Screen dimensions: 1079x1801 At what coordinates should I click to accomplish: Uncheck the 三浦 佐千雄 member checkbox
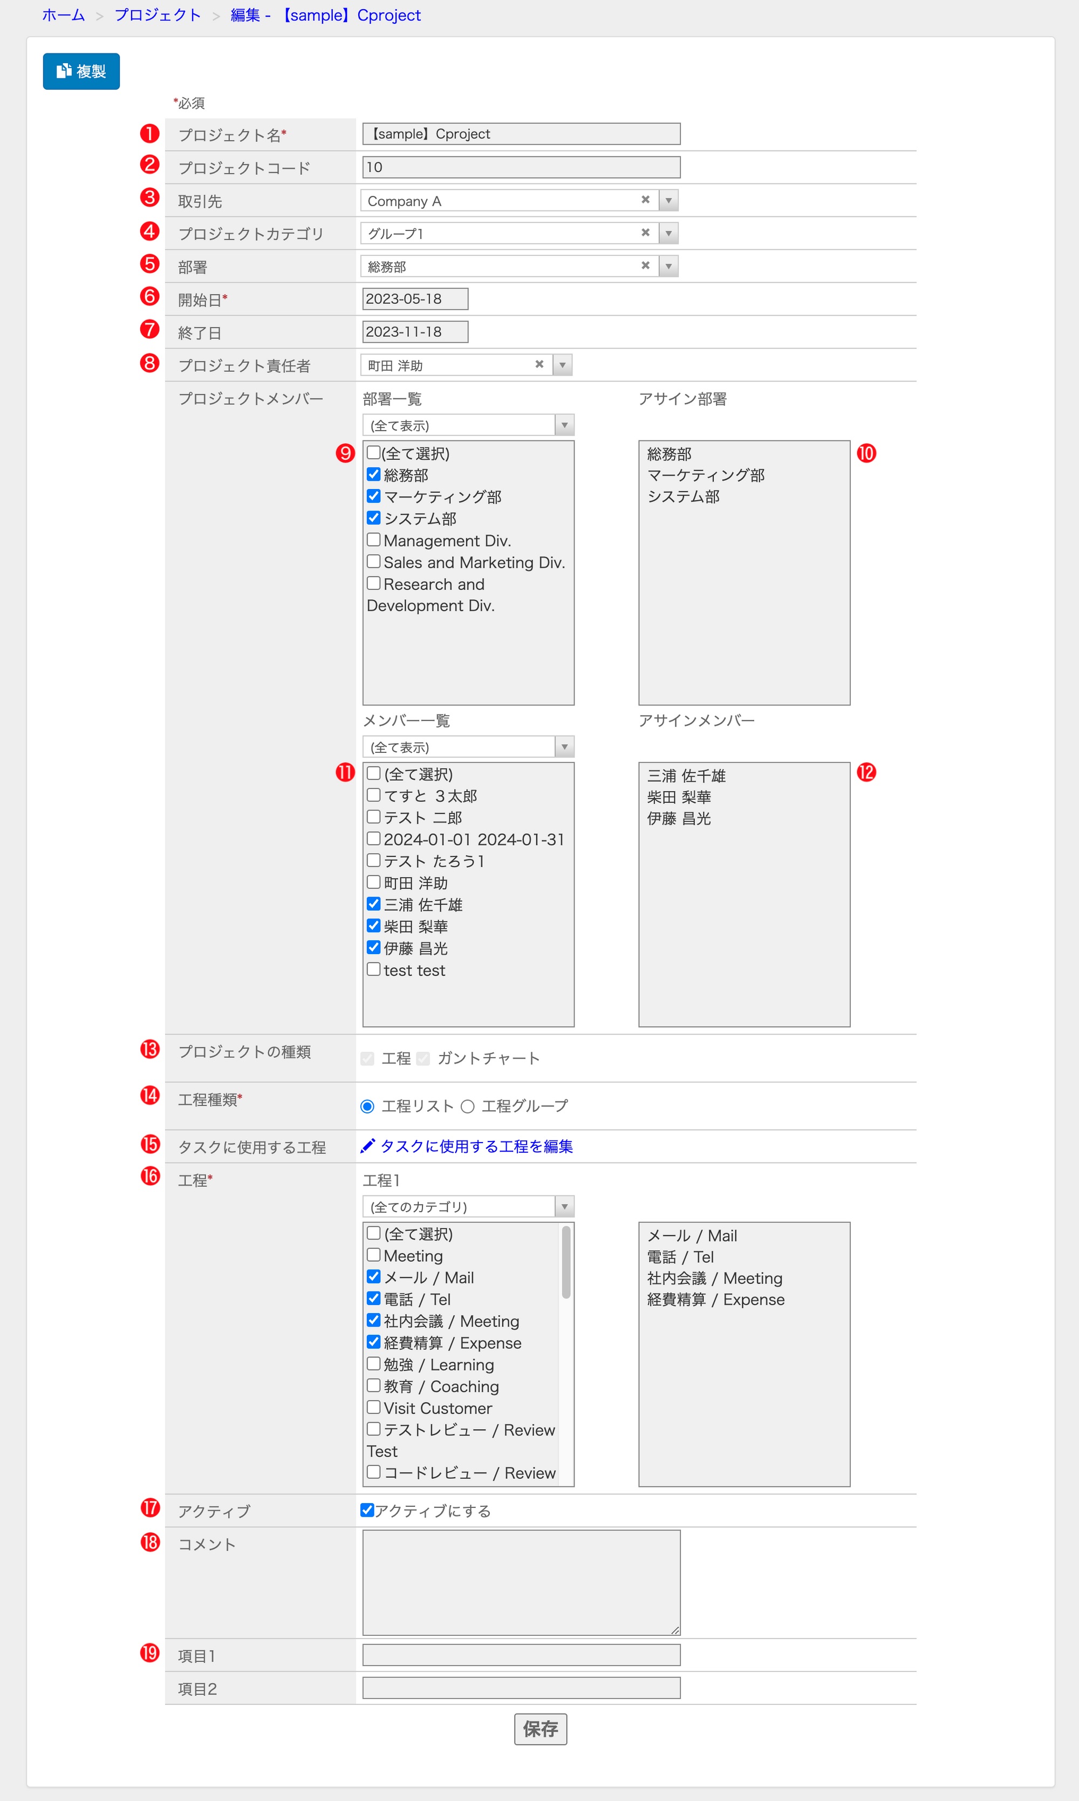374,904
